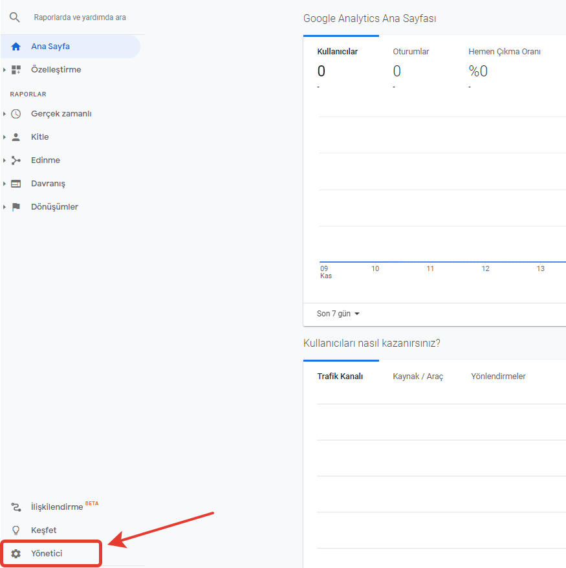
Task: Expand the Davranış reports arrow
Action: pos(5,184)
